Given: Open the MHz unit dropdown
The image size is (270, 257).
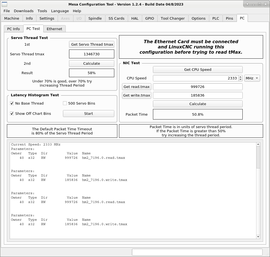Looking at the screenshot, I should click(x=252, y=78).
